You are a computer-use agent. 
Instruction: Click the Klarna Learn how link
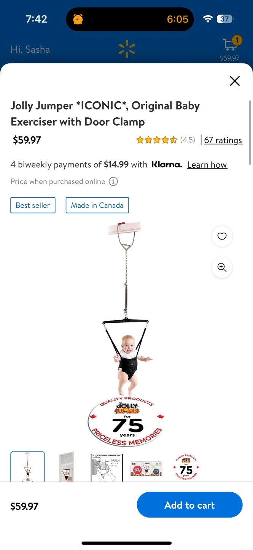pos(207,165)
